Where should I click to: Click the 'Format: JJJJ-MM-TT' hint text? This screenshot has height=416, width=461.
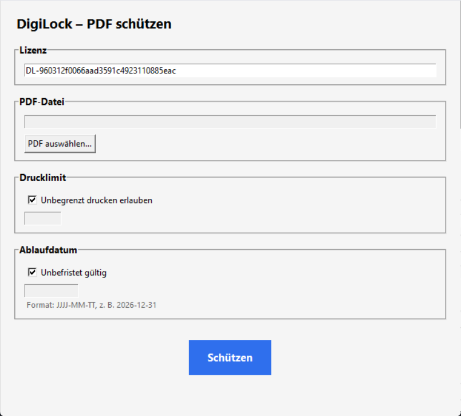(92, 305)
